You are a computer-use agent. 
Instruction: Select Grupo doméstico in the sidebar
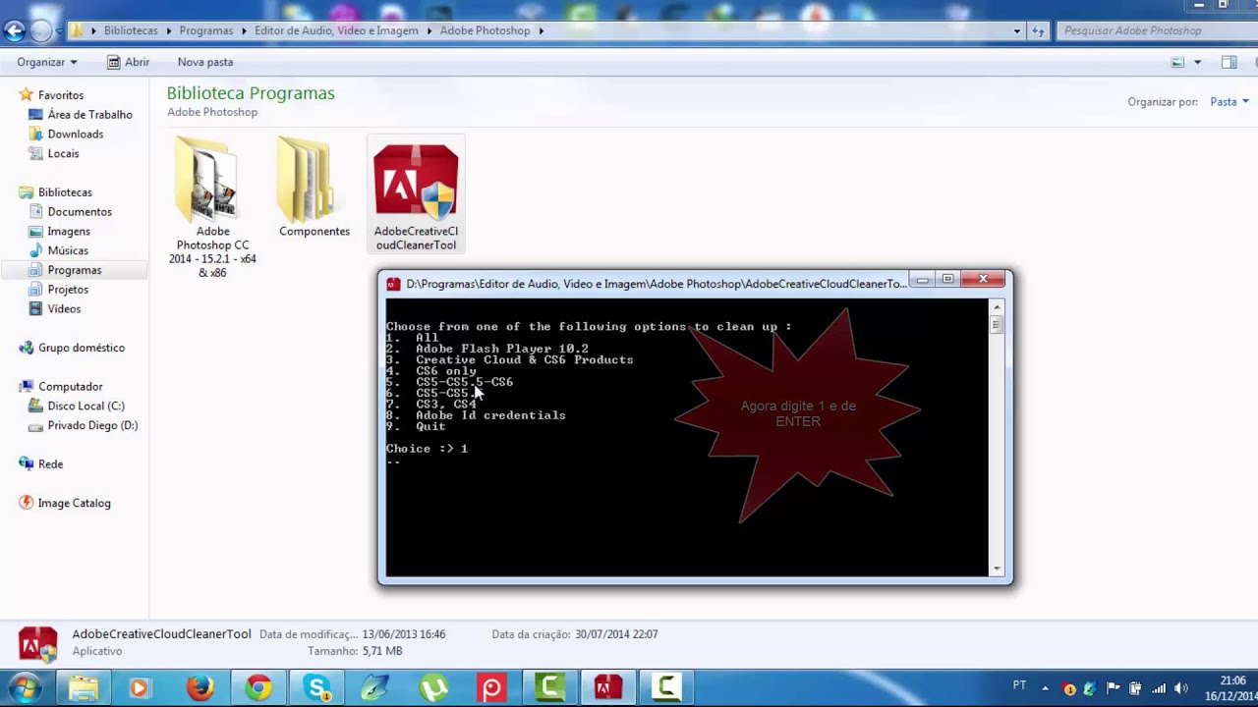click(x=81, y=348)
